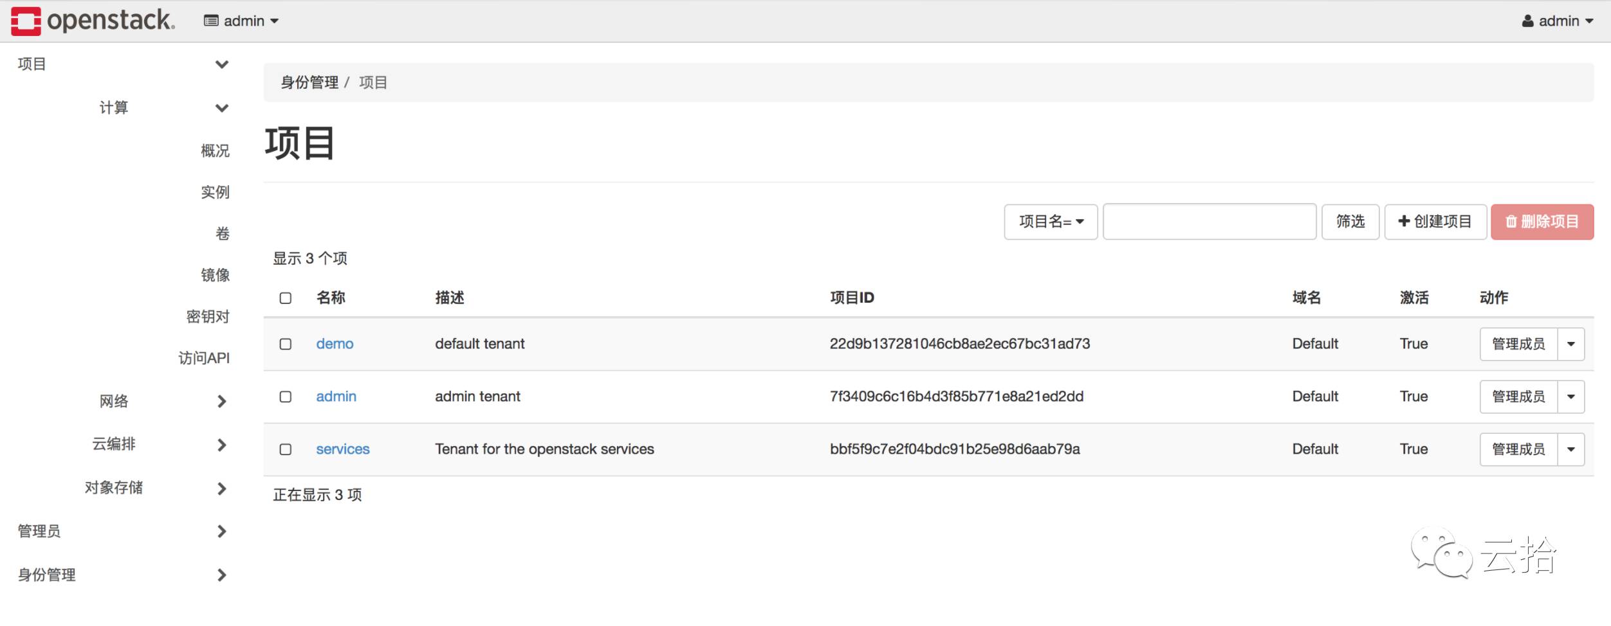Open the 项目名= filter dropdown
Viewport: 1611px width, 626px height.
point(1051,222)
